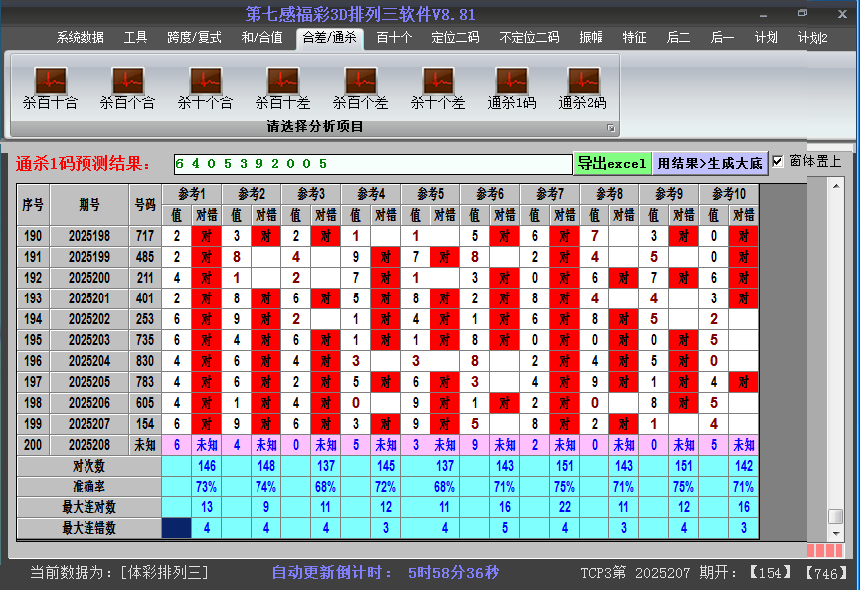Click the 号码 column header
This screenshot has width=860, height=590.
(x=145, y=205)
